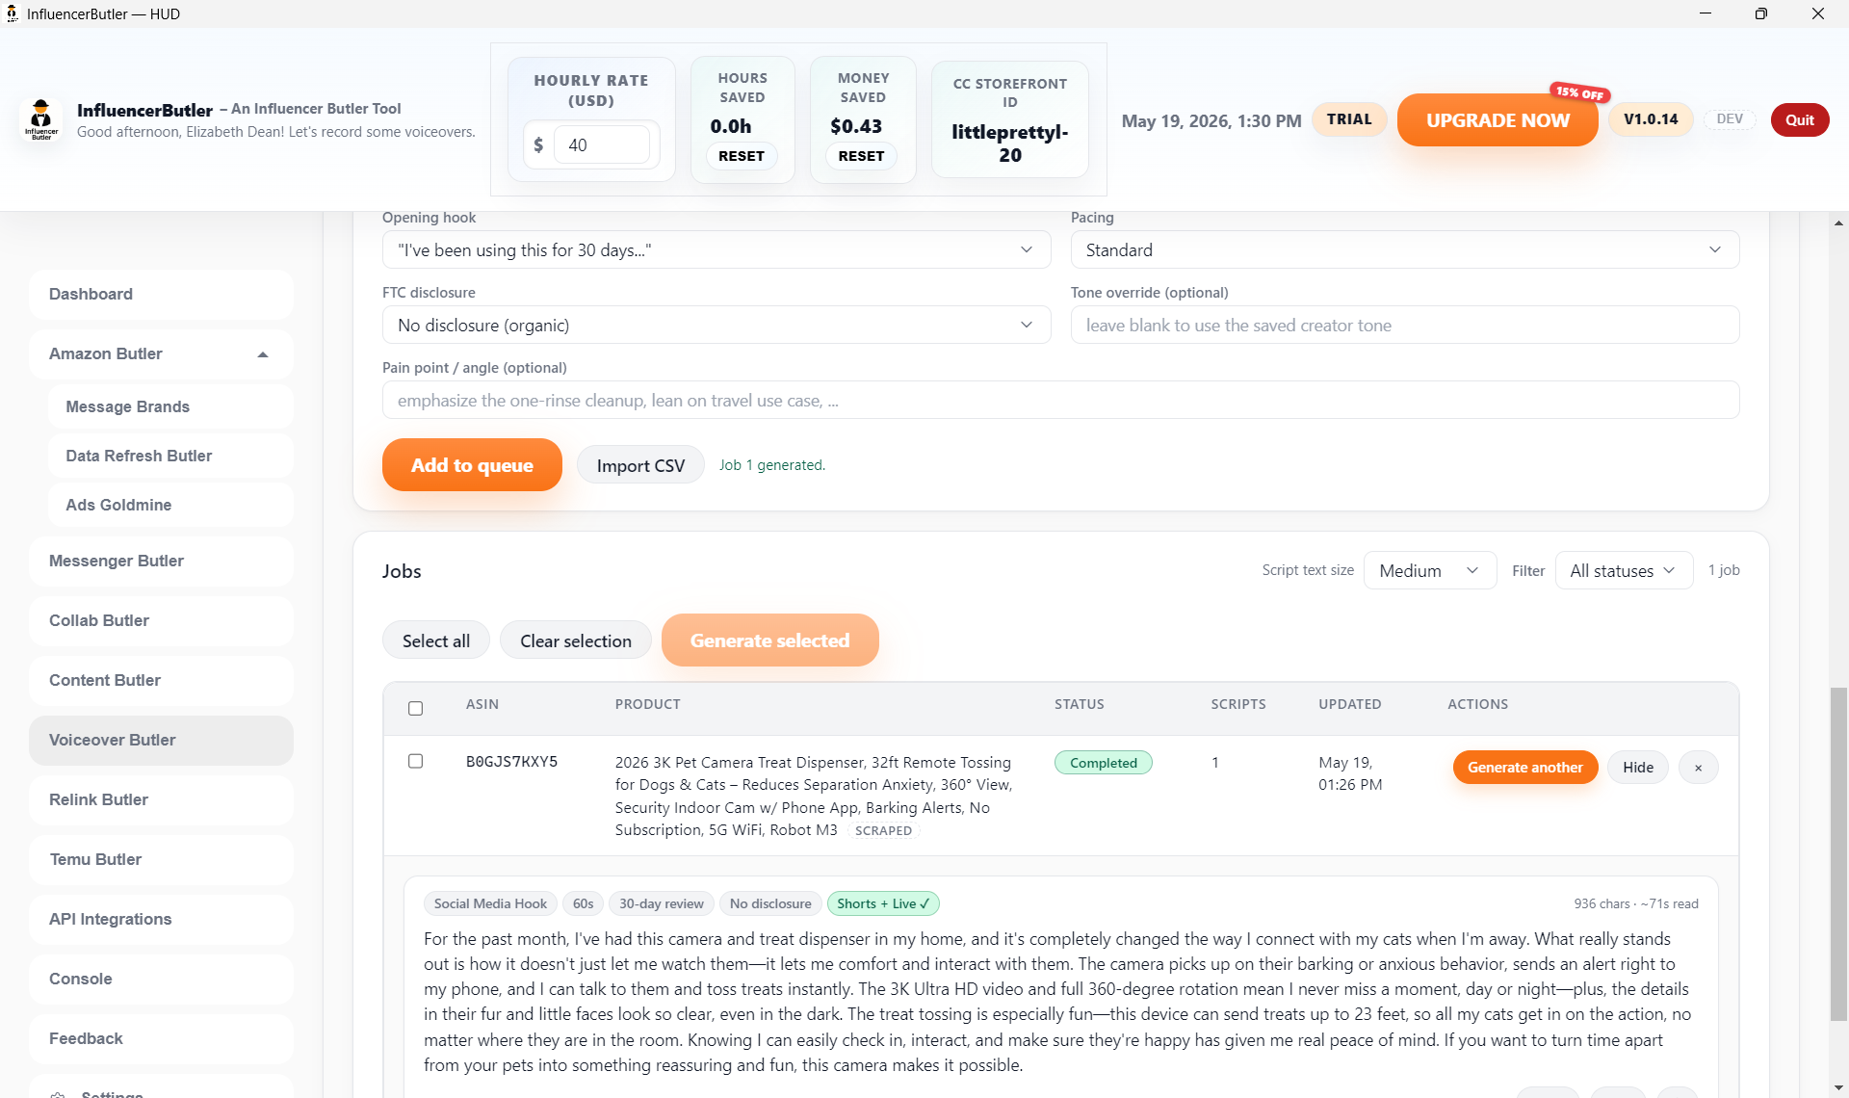The height and width of the screenshot is (1098, 1849).
Task: Toggle the header select-all jobs checkbox
Action: [x=415, y=708]
